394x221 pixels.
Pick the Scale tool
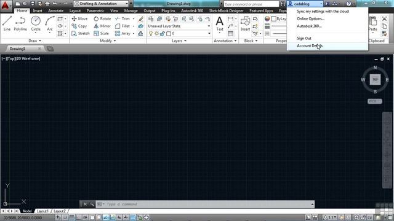pos(101,33)
